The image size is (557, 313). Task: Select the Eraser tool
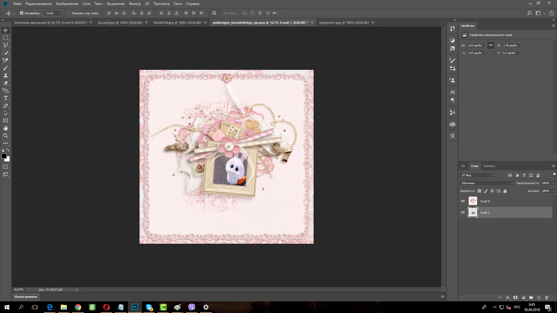click(6, 83)
